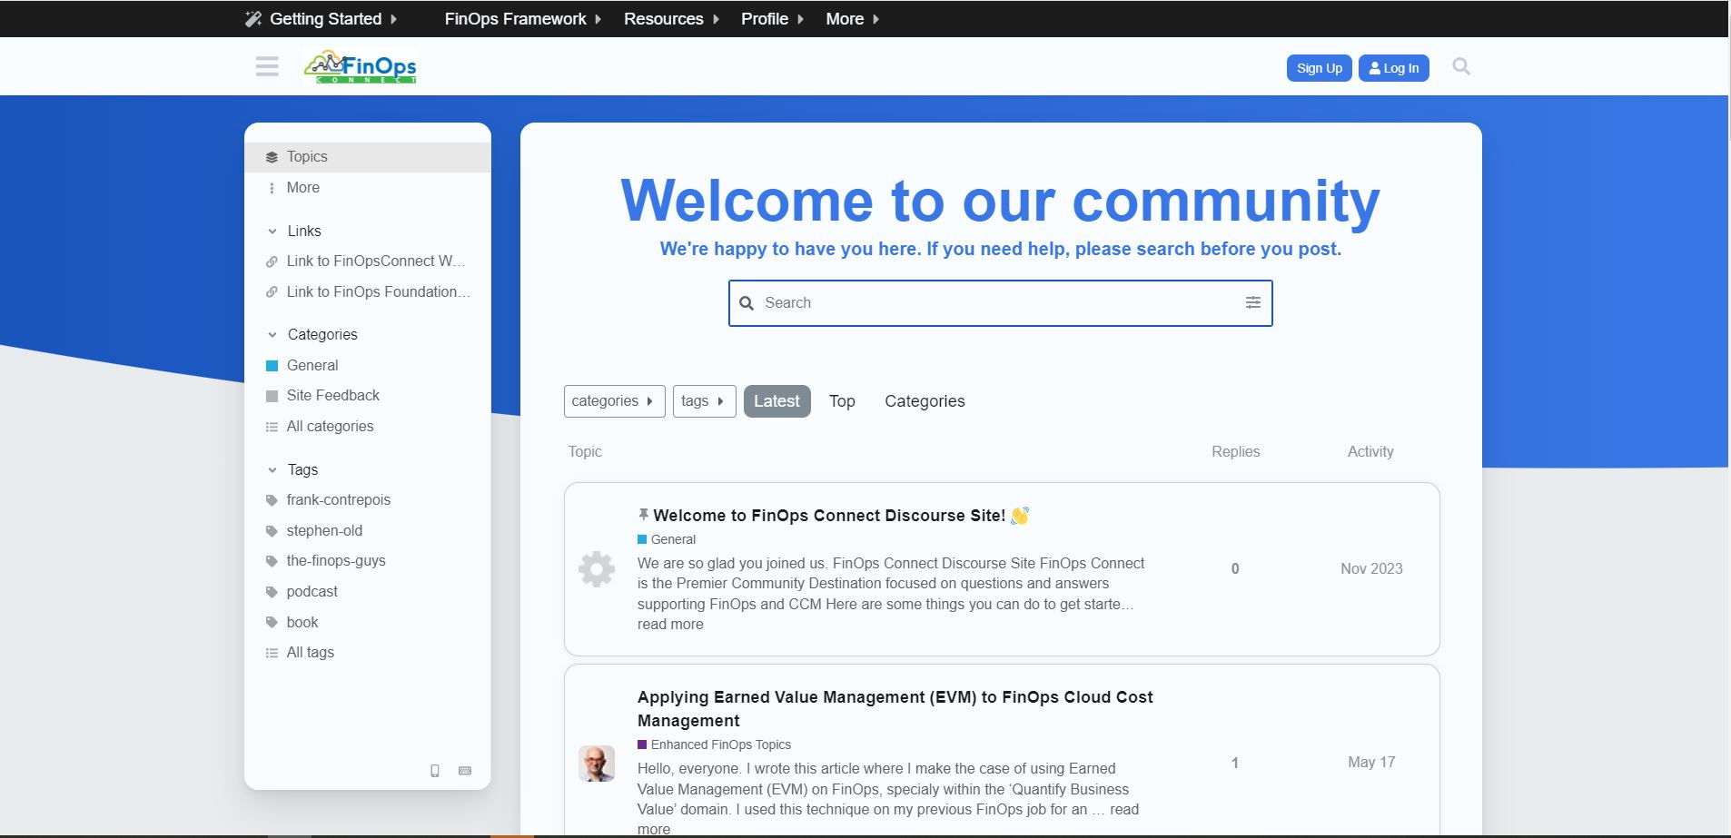Screen dimensions: 1731x838
Task: Switch to the Categories tab
Action: pyautogui.click(x=925, y=401)
